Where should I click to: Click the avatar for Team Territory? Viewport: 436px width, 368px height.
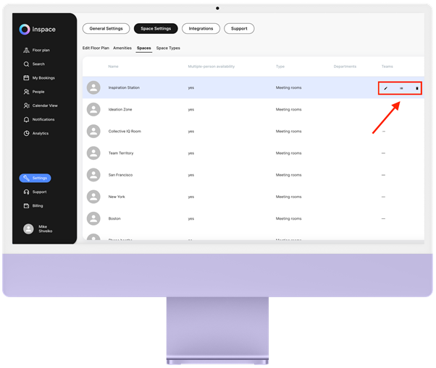[93, 153]
